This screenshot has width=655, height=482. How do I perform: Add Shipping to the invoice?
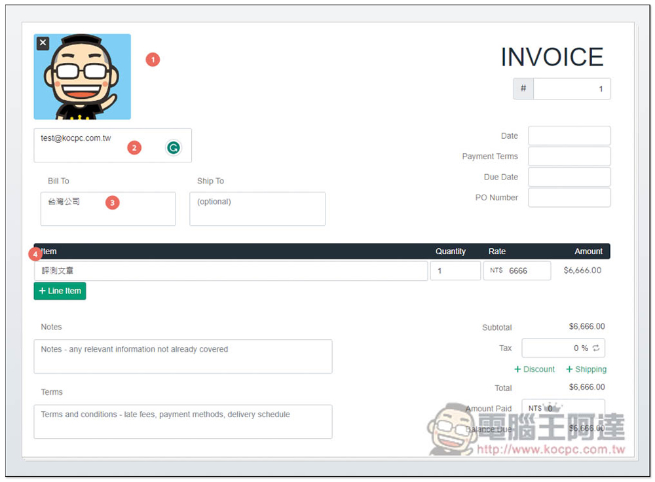point(586,369)
